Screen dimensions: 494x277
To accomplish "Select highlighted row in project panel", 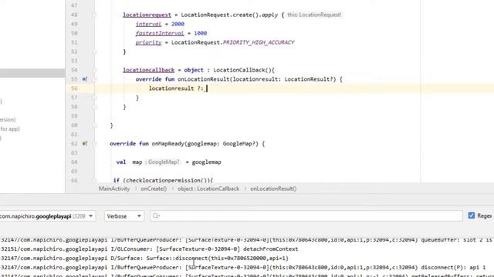I will click(x=32, y=73).
